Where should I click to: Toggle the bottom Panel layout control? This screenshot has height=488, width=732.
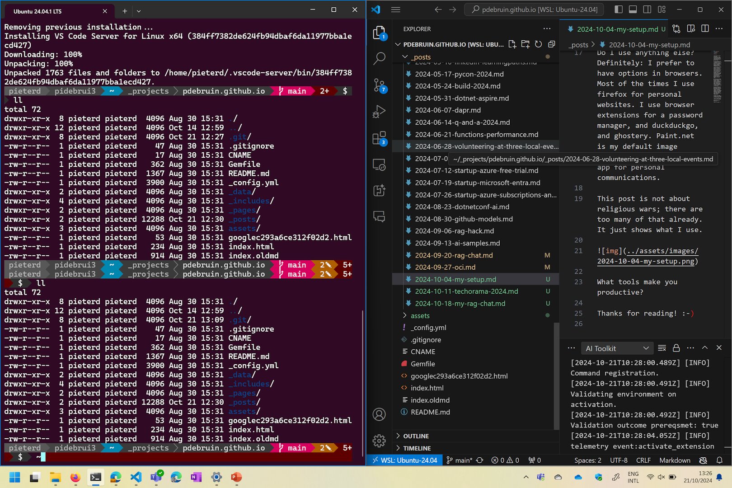click(x=633, y=9)
